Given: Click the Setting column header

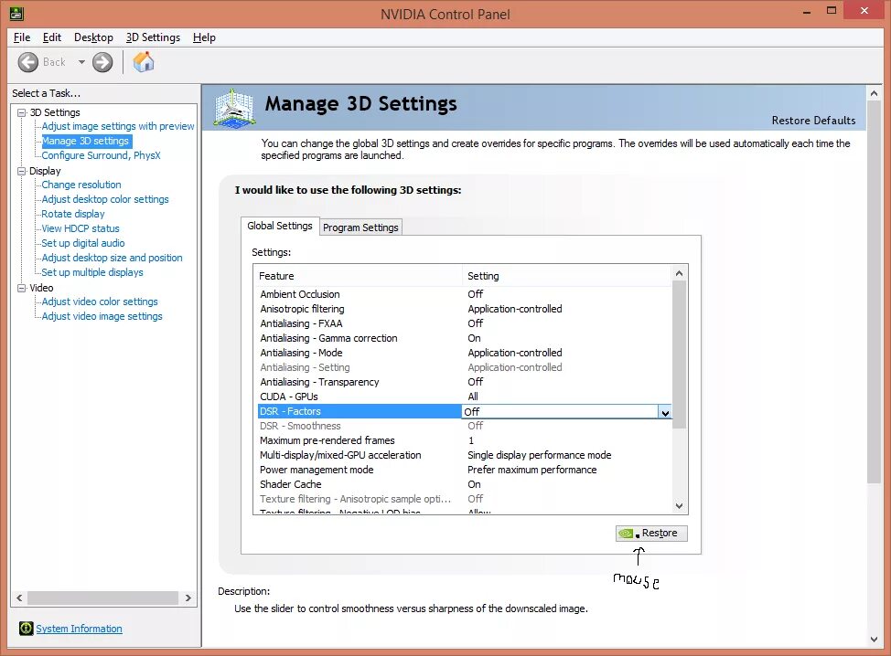Looking at the screenshot, I should click(567, 276).
